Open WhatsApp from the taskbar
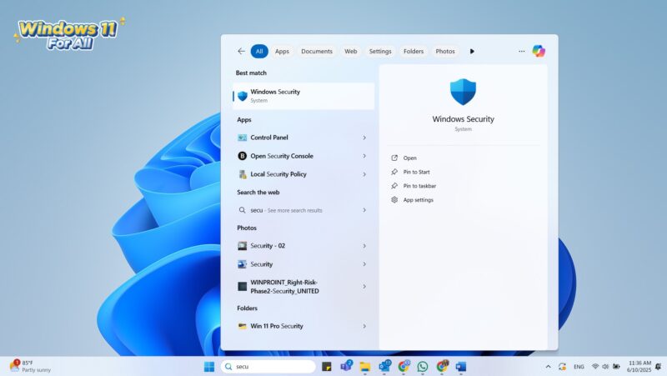Image resolution: width=667 pixels, height=376 pixels. [423, 366]
